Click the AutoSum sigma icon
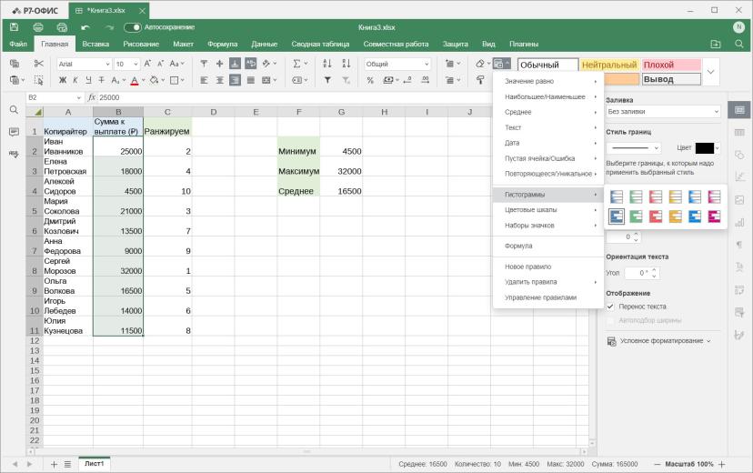 coord(296,64)
